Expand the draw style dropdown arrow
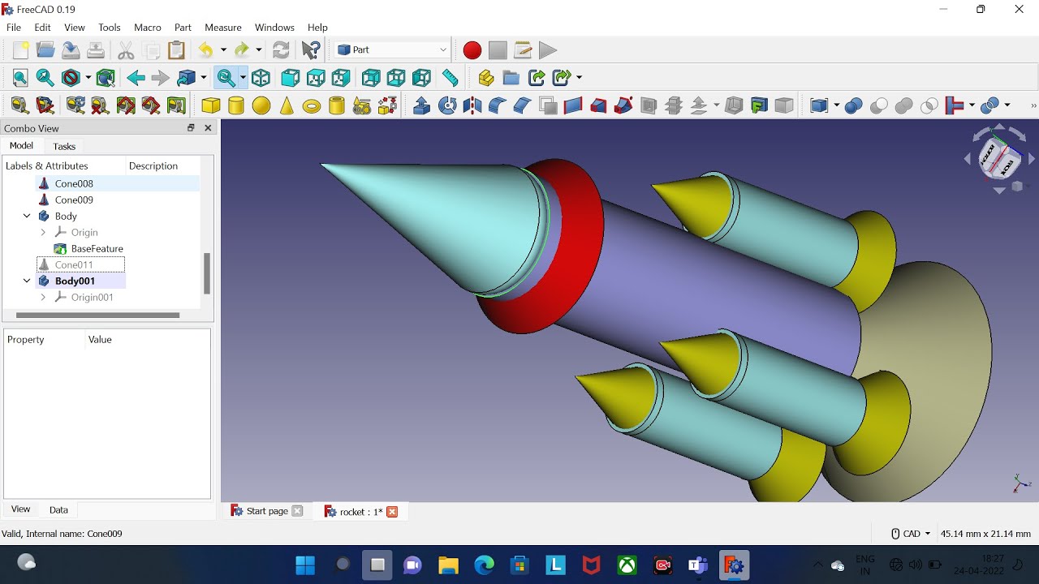The width and height of the screenshot is (1039, 584). [88, 78]
